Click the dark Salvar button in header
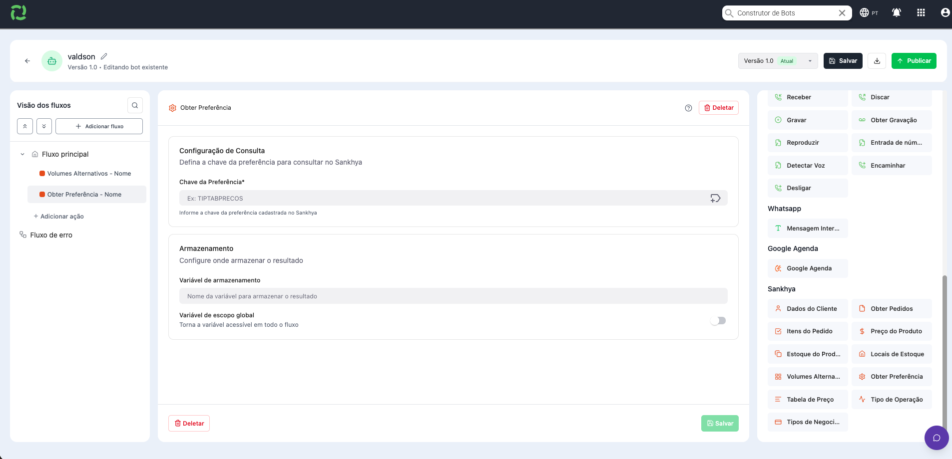This screenshot has height=459, width=952. click(x=843, y=61)
